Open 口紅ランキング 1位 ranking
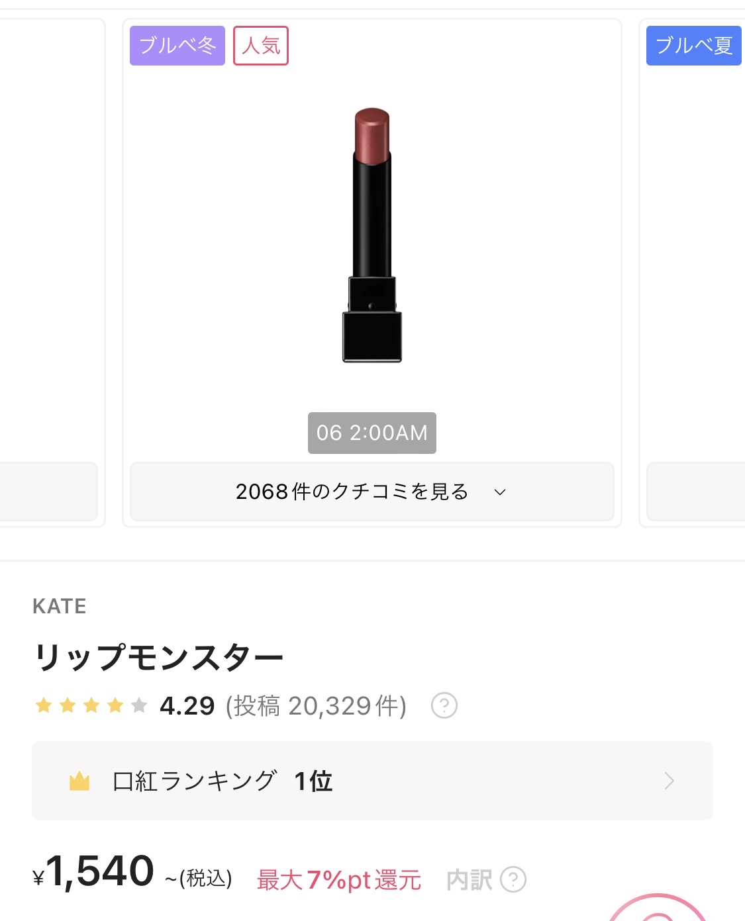Screen dimensions: 745x921 223,781
